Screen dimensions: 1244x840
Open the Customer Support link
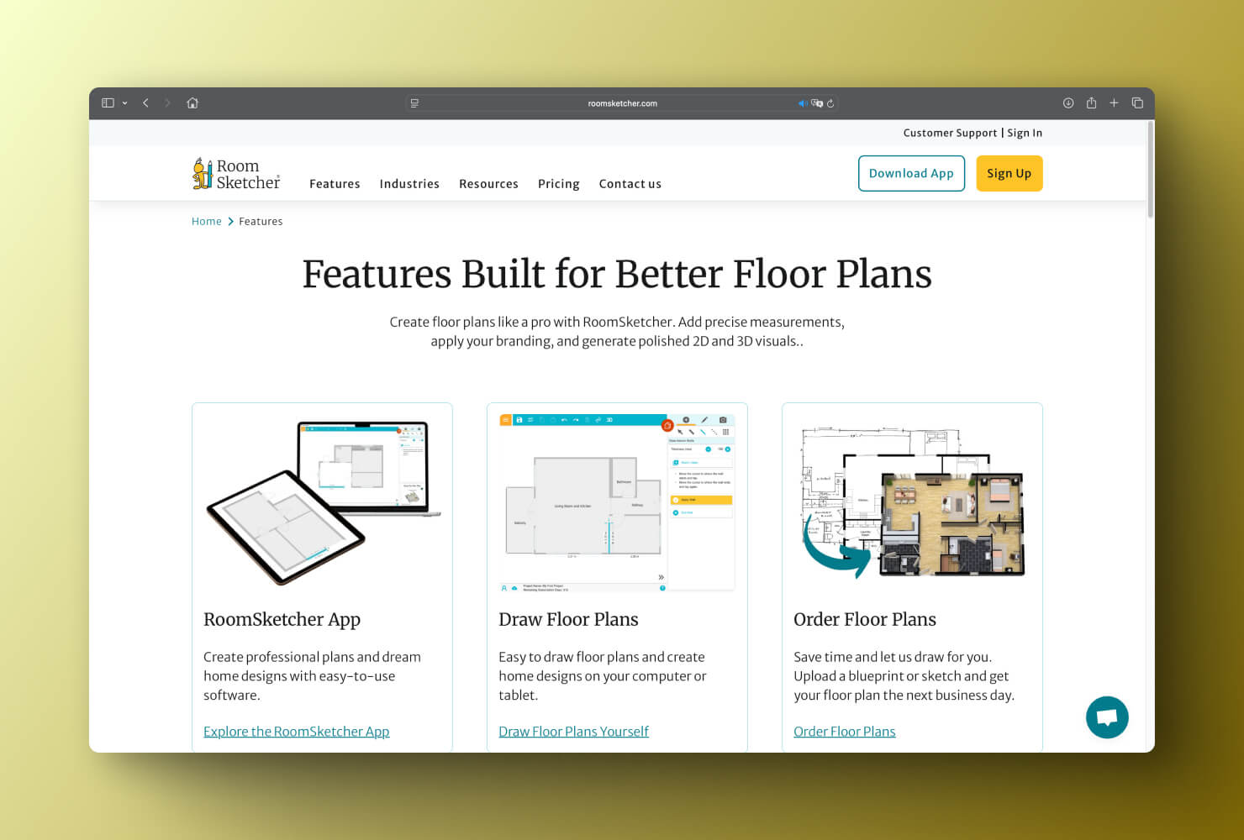[950, 133]
